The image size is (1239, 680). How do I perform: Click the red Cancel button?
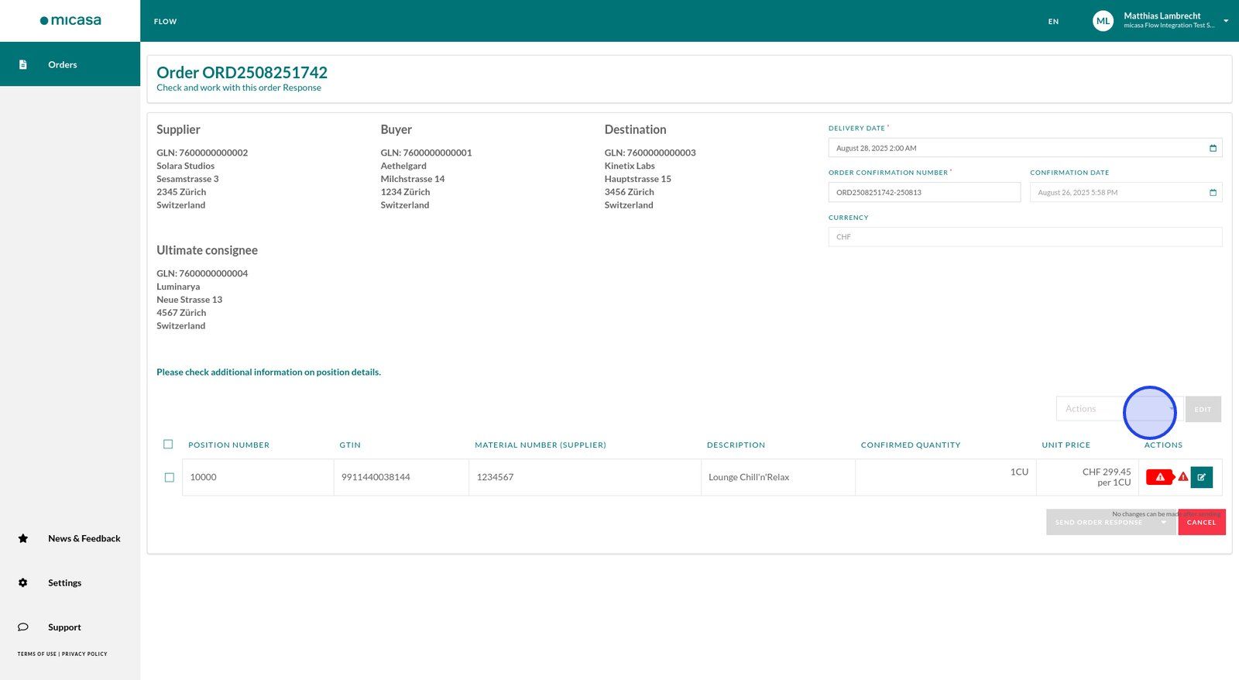(1202, 522)
